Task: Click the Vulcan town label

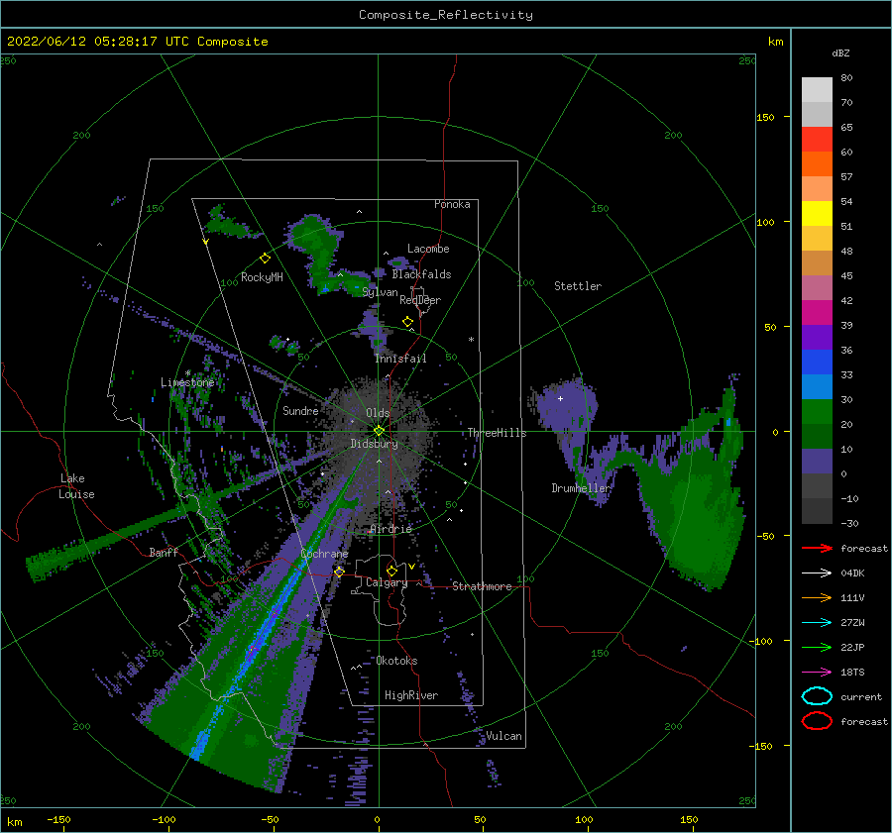Action: tap(504, 736)
